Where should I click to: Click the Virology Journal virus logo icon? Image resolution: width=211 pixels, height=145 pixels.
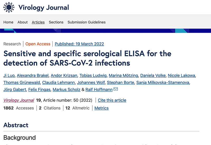click(x=9, y=7)
